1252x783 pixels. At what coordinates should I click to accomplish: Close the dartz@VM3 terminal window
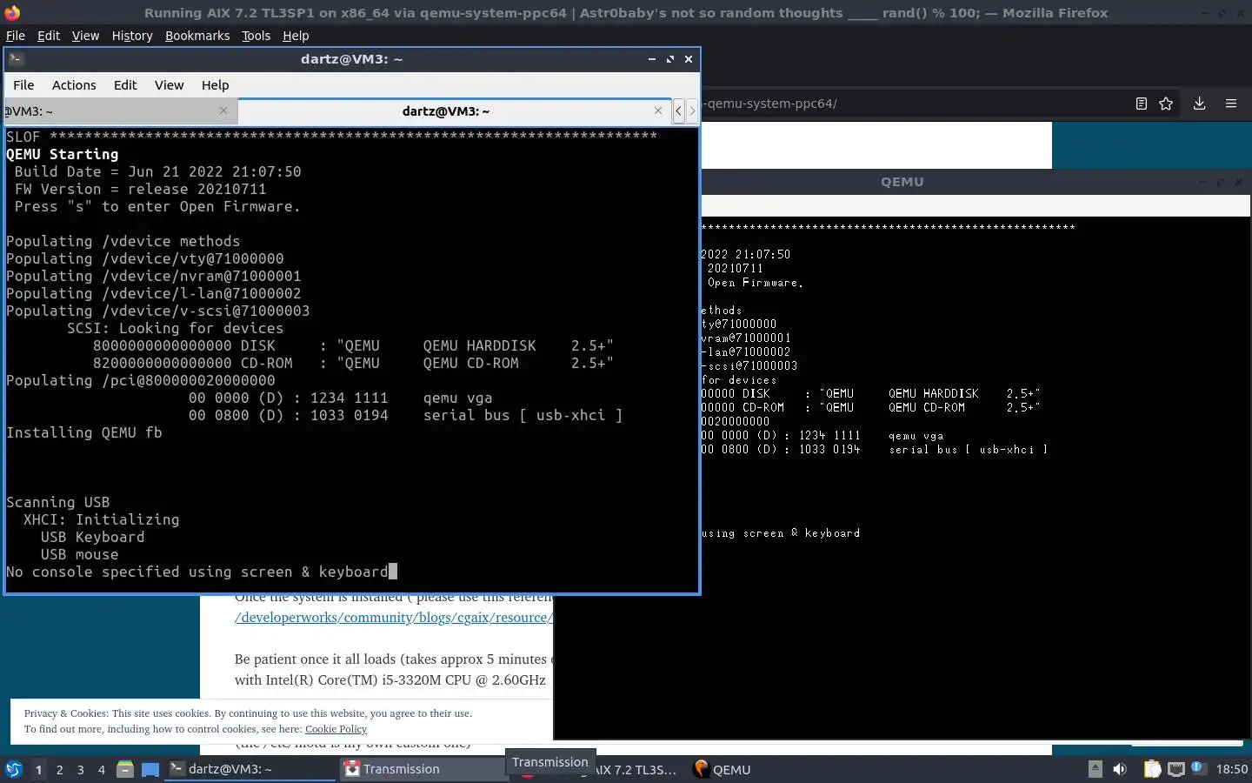(x=689, y=59)
